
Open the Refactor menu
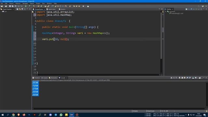click(18, 4)
